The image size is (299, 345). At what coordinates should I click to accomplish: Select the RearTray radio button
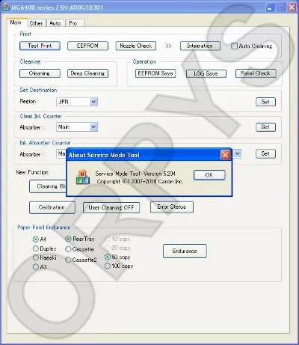click(x=68, y=239)
